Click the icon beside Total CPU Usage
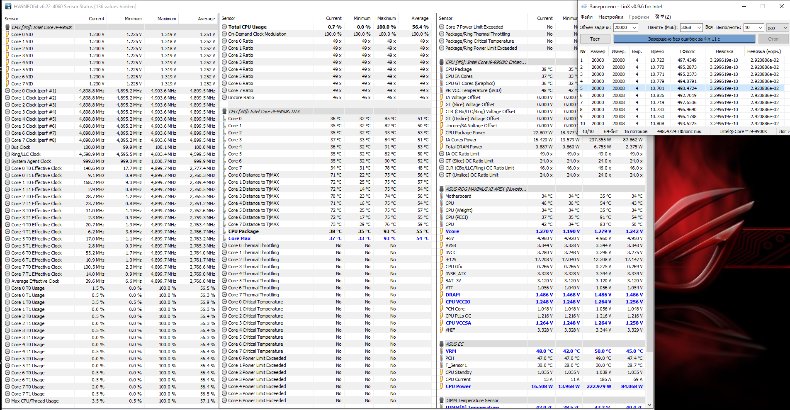This screenshot has width=790, height=410. 224,27
